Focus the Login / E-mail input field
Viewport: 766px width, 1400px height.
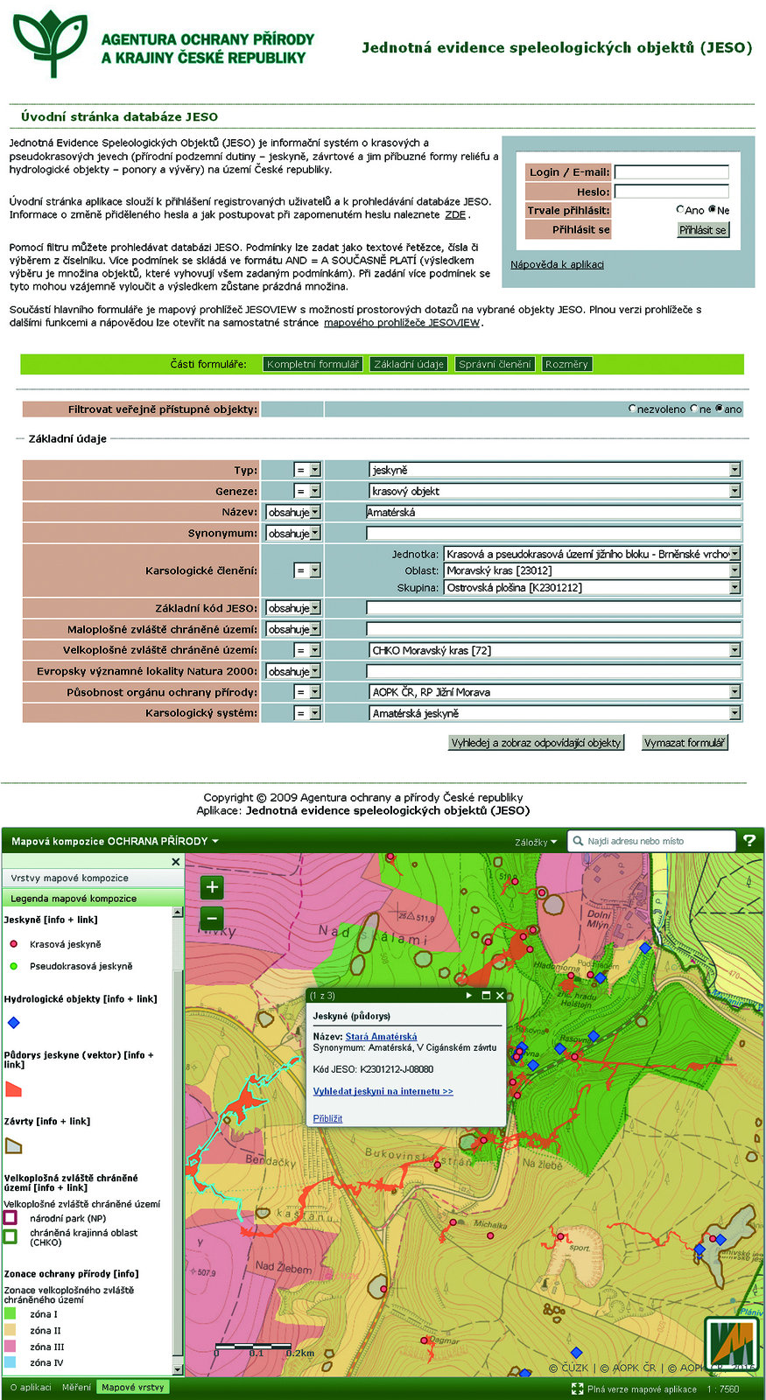(x=671, y=172)
